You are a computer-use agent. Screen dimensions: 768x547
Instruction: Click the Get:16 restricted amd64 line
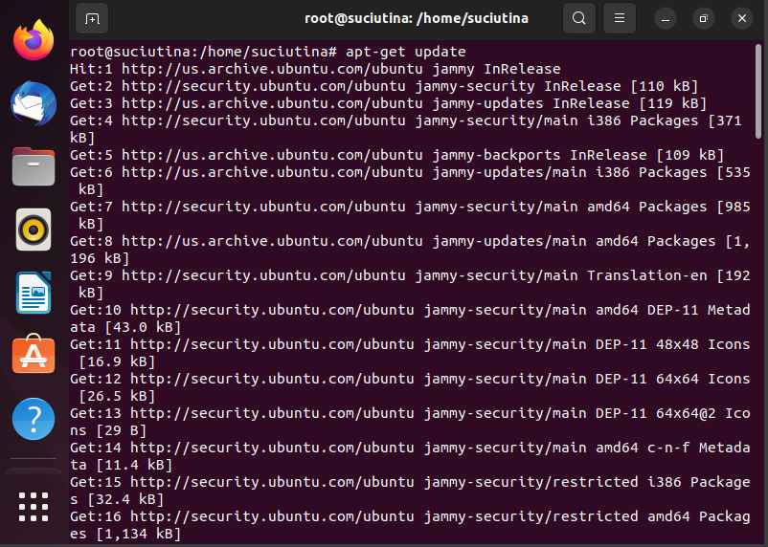click(410, 525)
